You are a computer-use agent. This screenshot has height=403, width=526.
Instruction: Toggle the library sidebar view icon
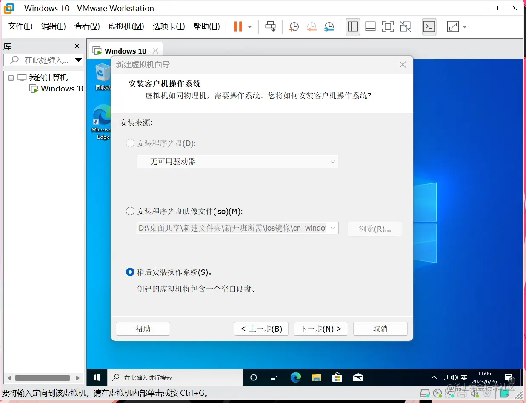pyautogui.click(x=353, y=27)
